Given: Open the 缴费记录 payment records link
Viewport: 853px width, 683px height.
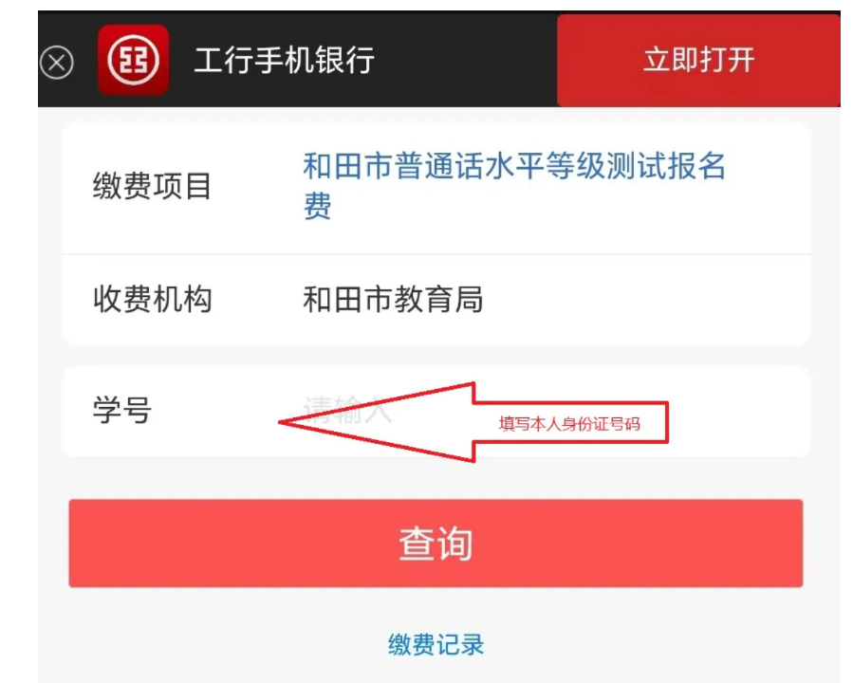Looking at the screenshot, I should coord(436,644).
